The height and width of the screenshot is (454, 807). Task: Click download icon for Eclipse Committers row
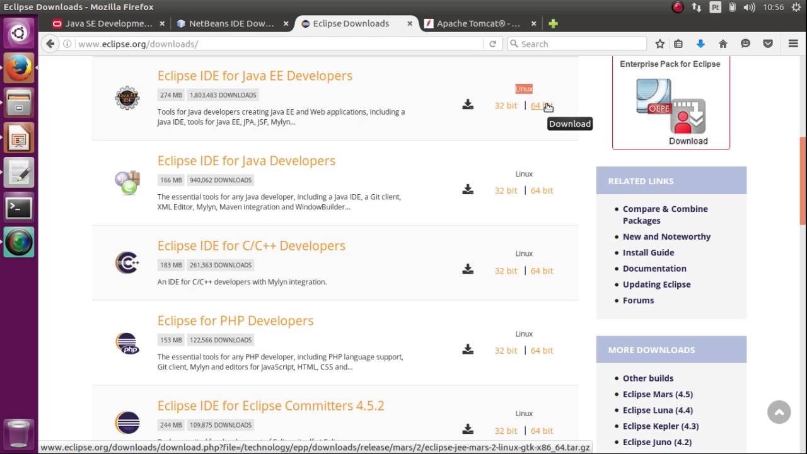468,429
